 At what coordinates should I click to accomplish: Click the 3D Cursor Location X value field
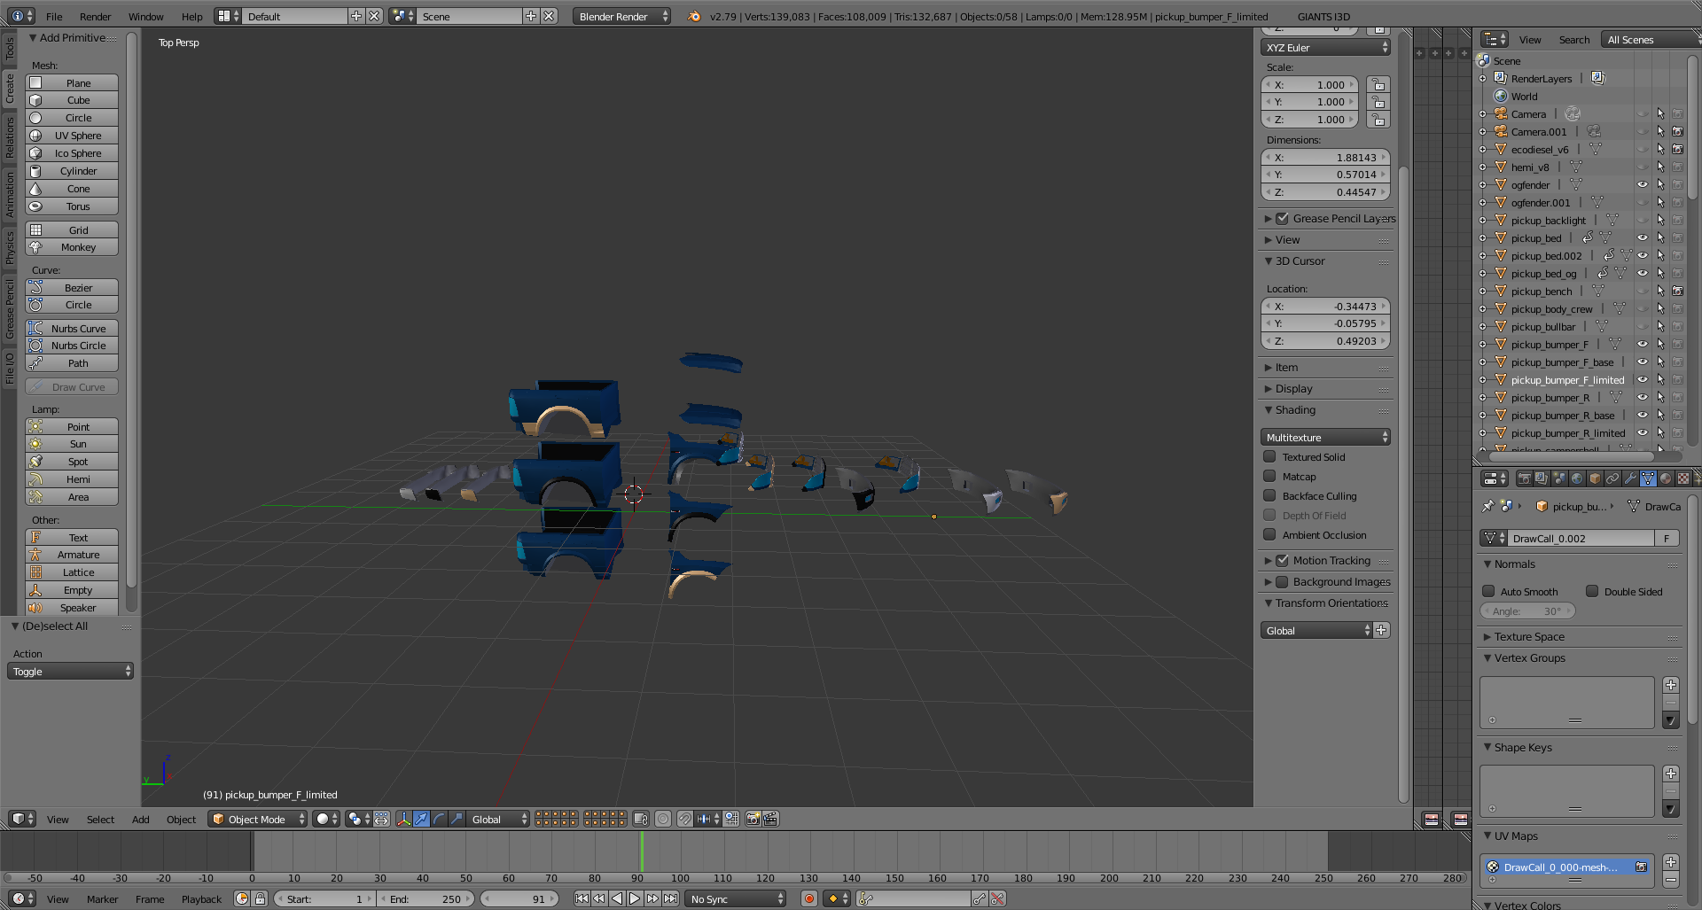click(x=1325, y=306)
